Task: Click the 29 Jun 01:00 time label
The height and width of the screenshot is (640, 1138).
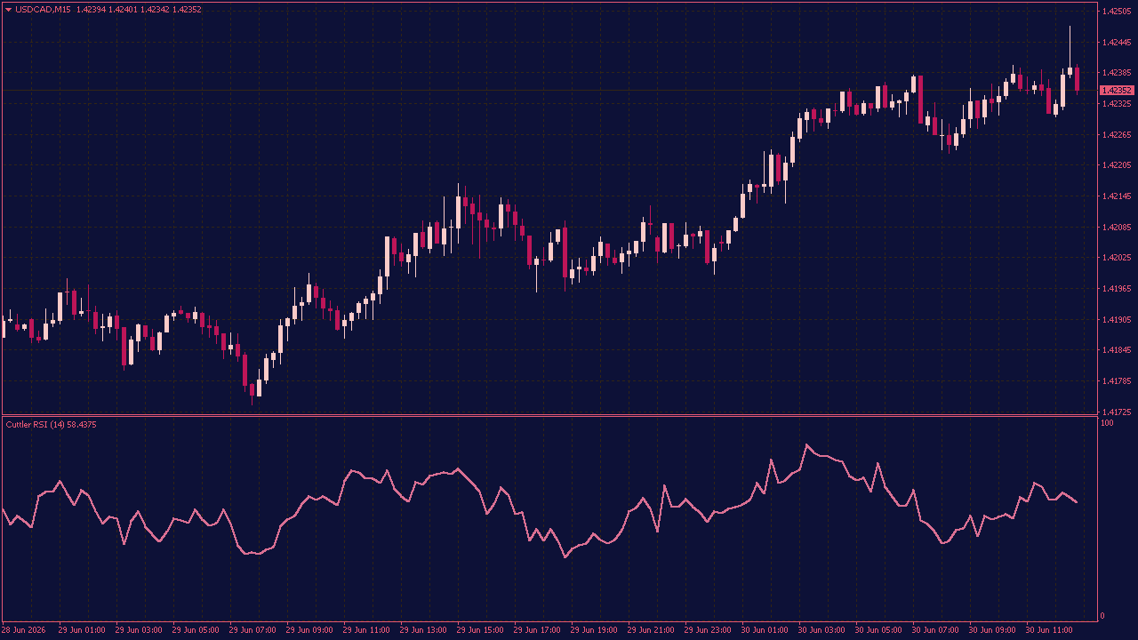Action: (x=82, y=630)
